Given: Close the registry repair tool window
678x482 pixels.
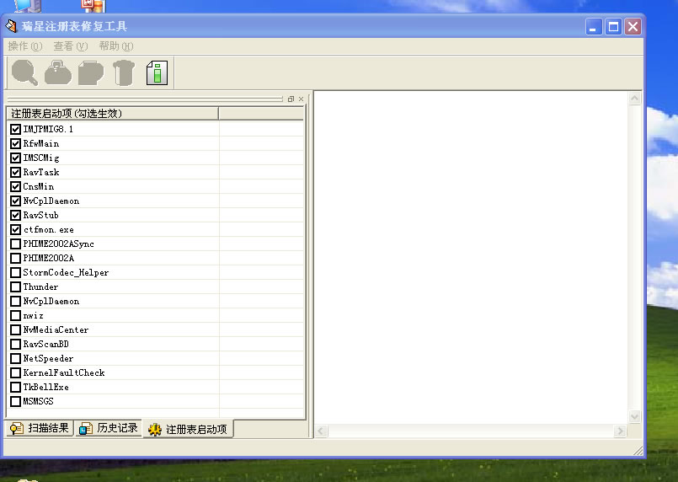Looking at the screenshot, I should [x=633, y=27].
